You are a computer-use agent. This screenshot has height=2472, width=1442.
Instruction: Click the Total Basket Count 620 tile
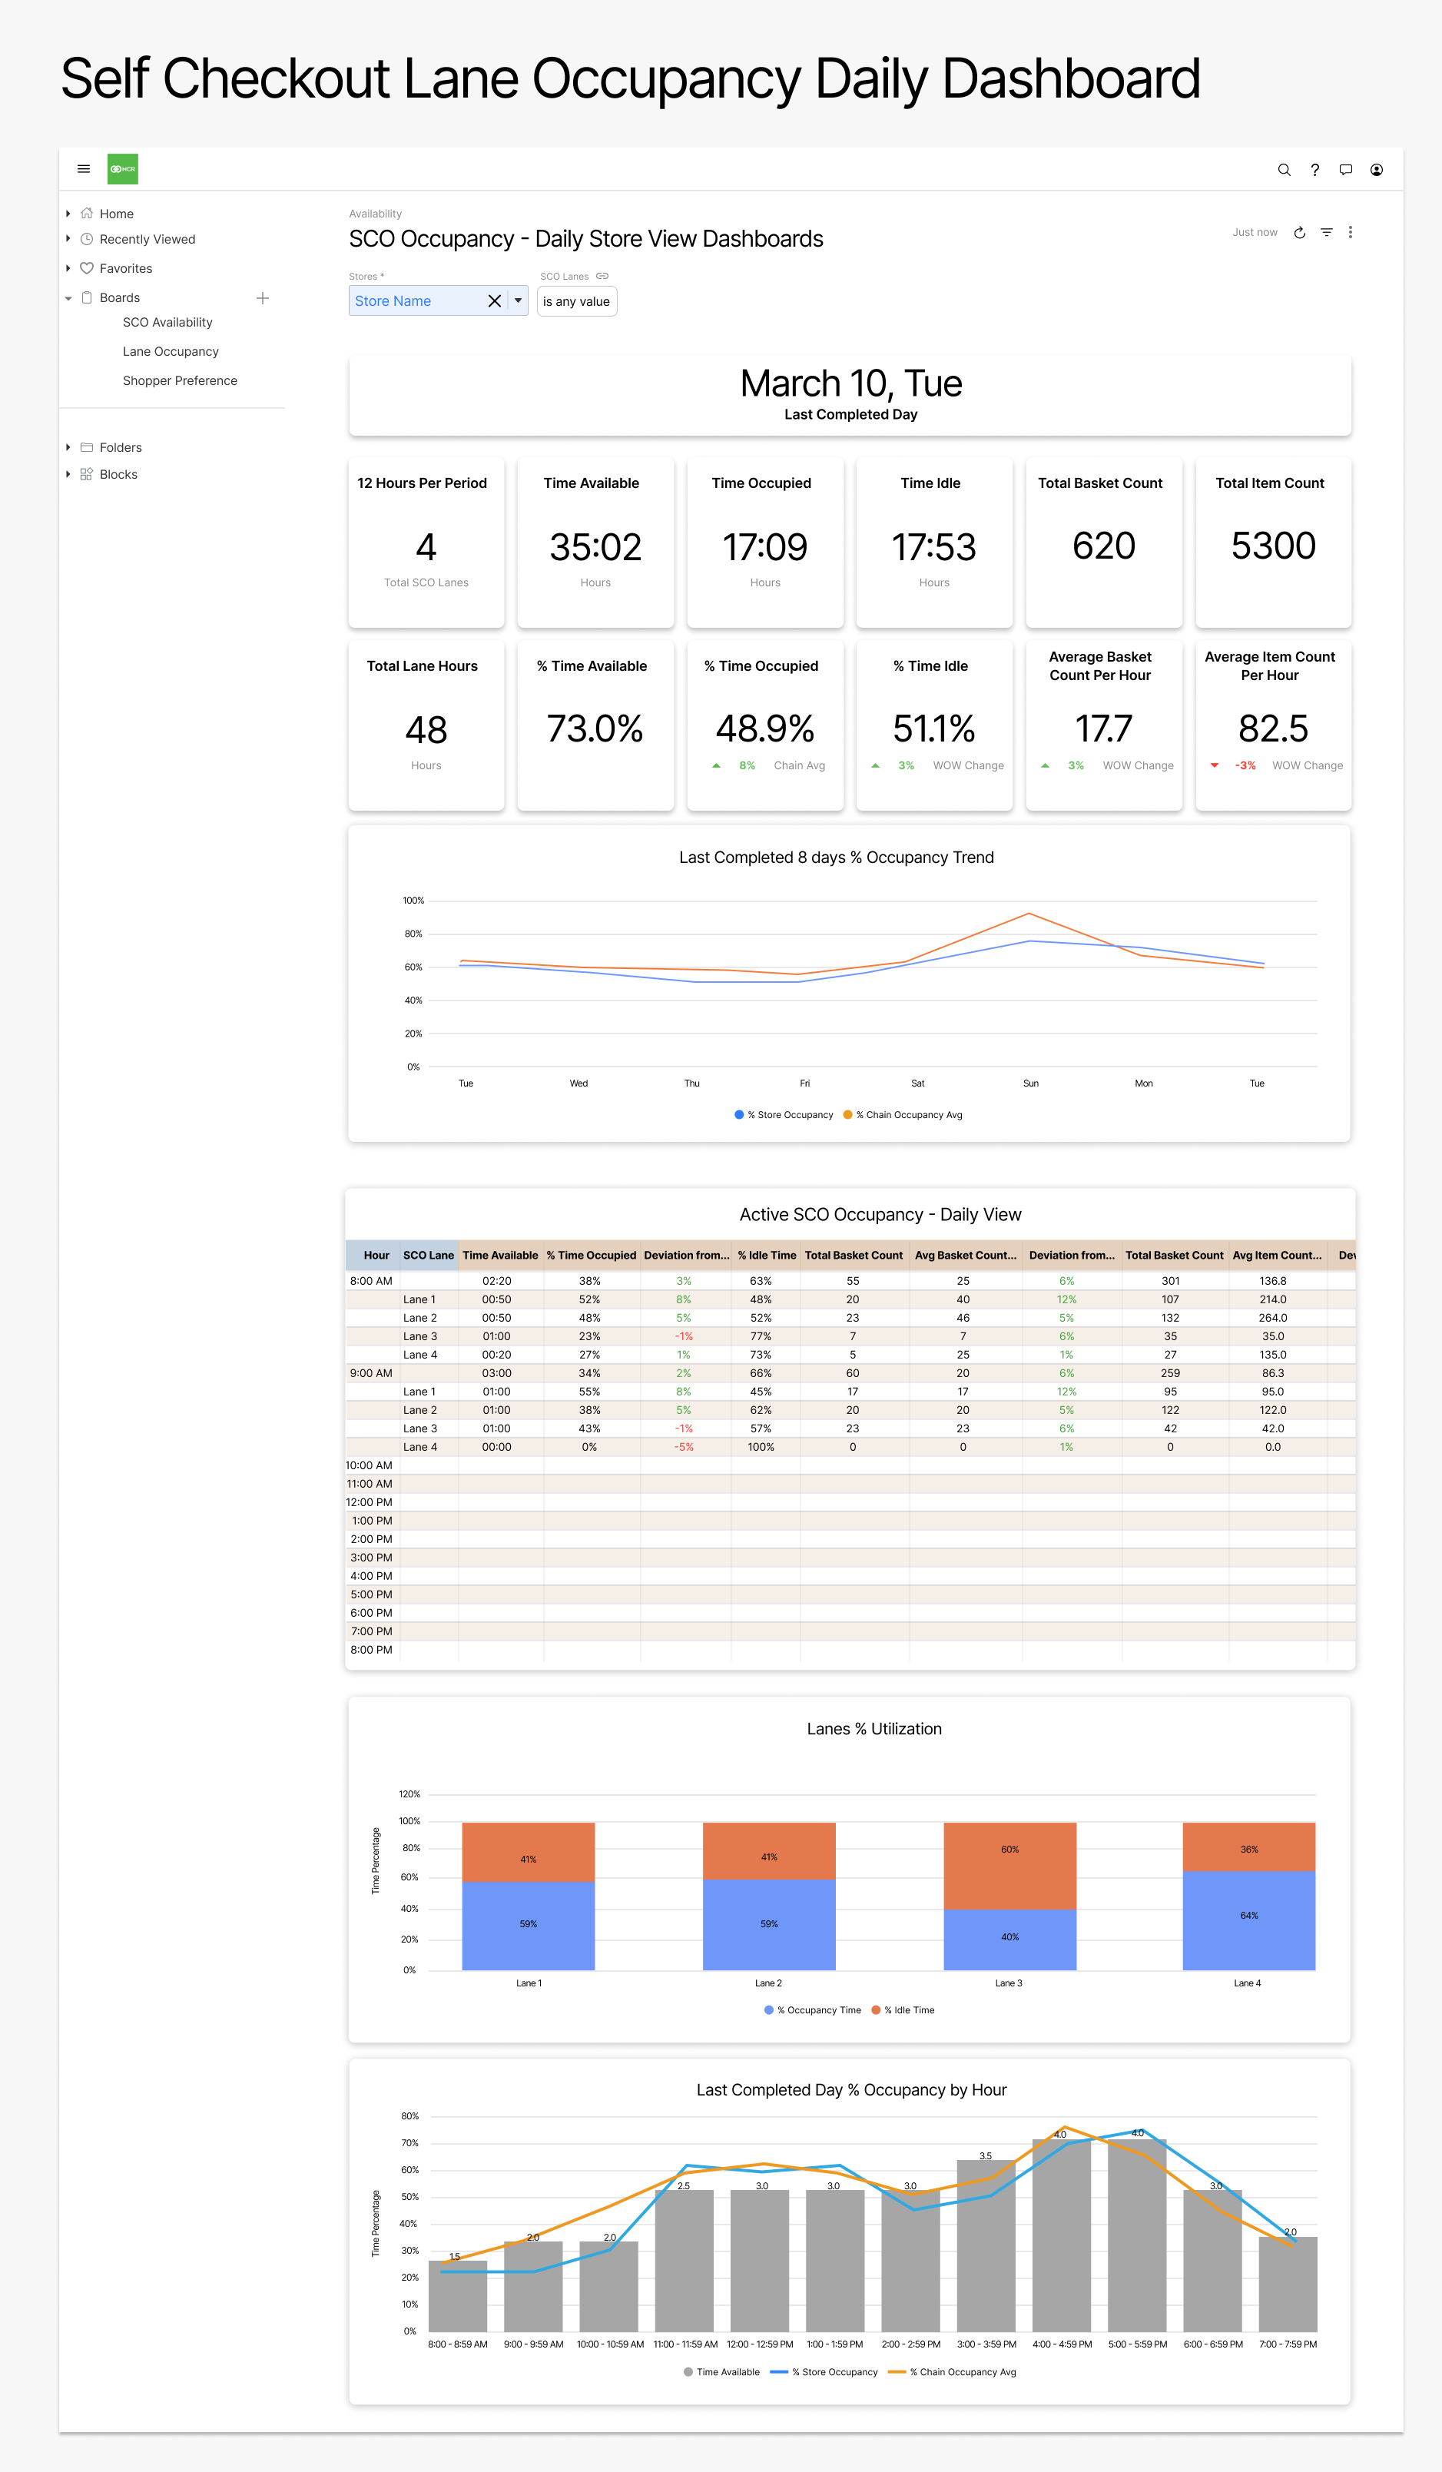pyautogui.click(x=1103, y=543)
